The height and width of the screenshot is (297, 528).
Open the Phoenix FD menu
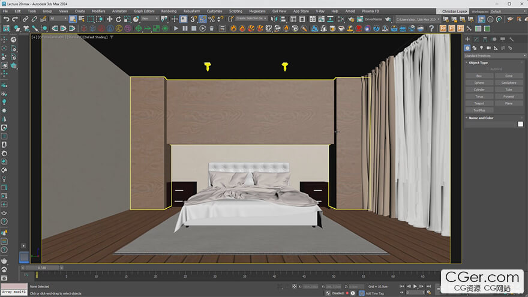click(x=370, y=11)
